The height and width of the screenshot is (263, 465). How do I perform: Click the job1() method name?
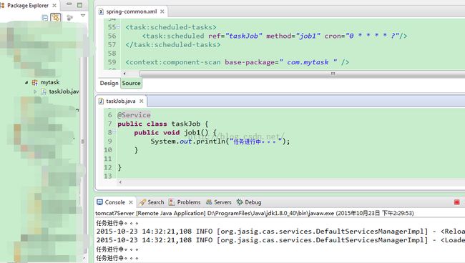coord(196,133)
